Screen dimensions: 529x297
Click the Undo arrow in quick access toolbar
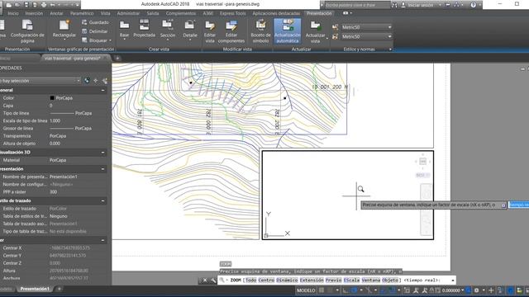pos(53,5)
